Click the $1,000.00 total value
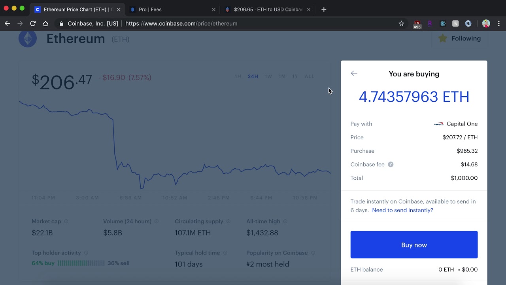The width and height of the screenshot is (506, 285). (x=464, y=178)
